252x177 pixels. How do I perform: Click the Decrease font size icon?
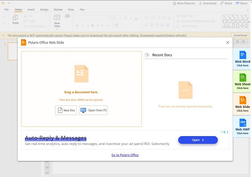click(x=131, y=18)
